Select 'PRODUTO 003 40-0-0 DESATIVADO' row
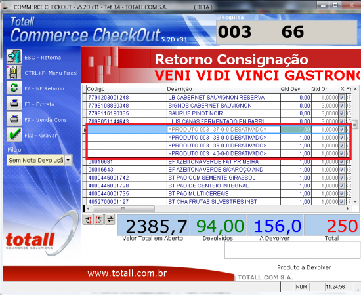 click(x=217, y=153)
